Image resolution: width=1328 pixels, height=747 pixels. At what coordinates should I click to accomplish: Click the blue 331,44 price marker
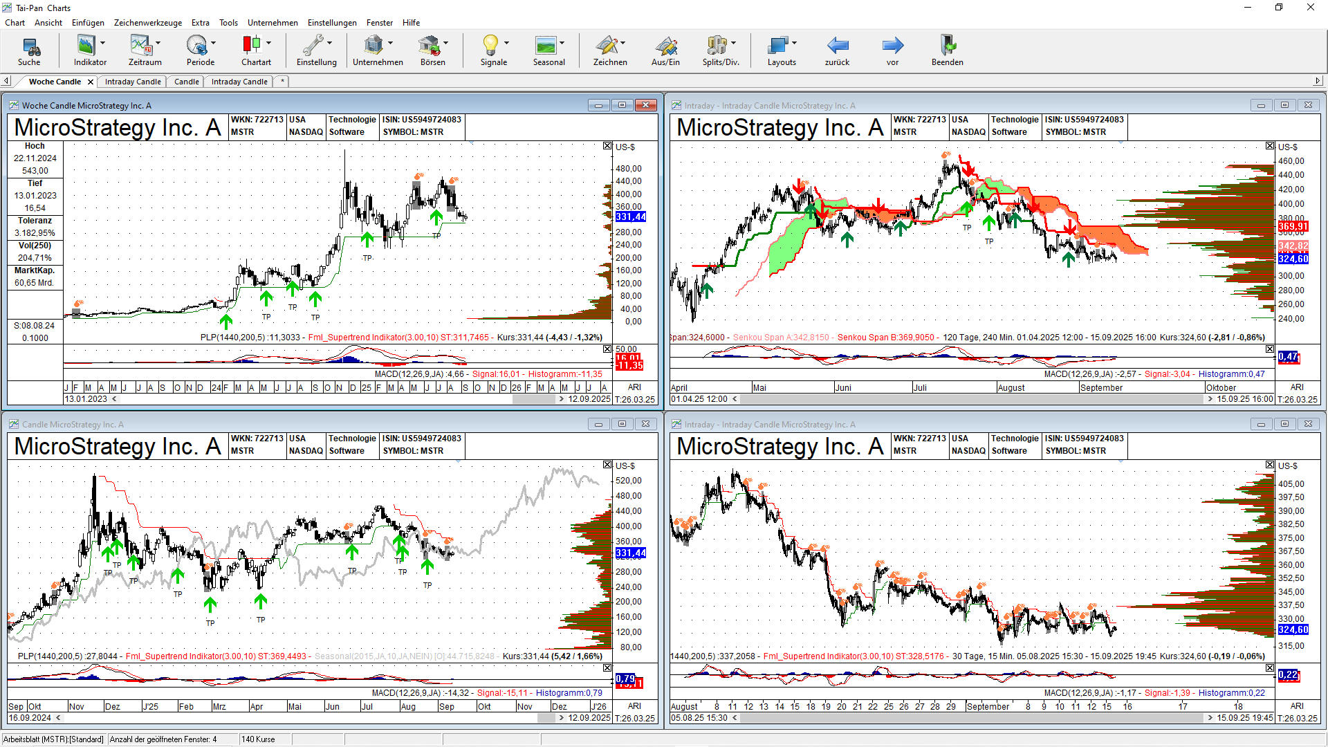[x=630, y=217]
